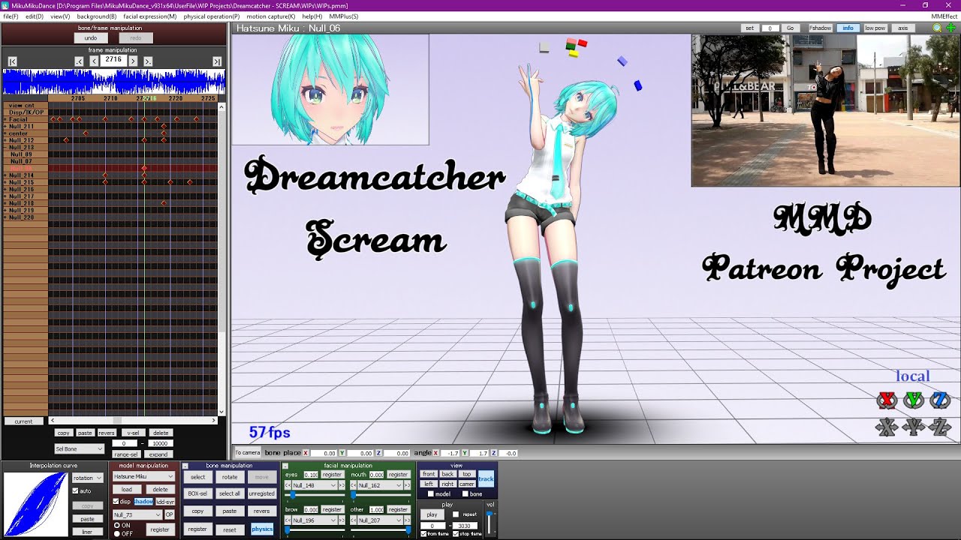Click the To camera button

[247, 452]
